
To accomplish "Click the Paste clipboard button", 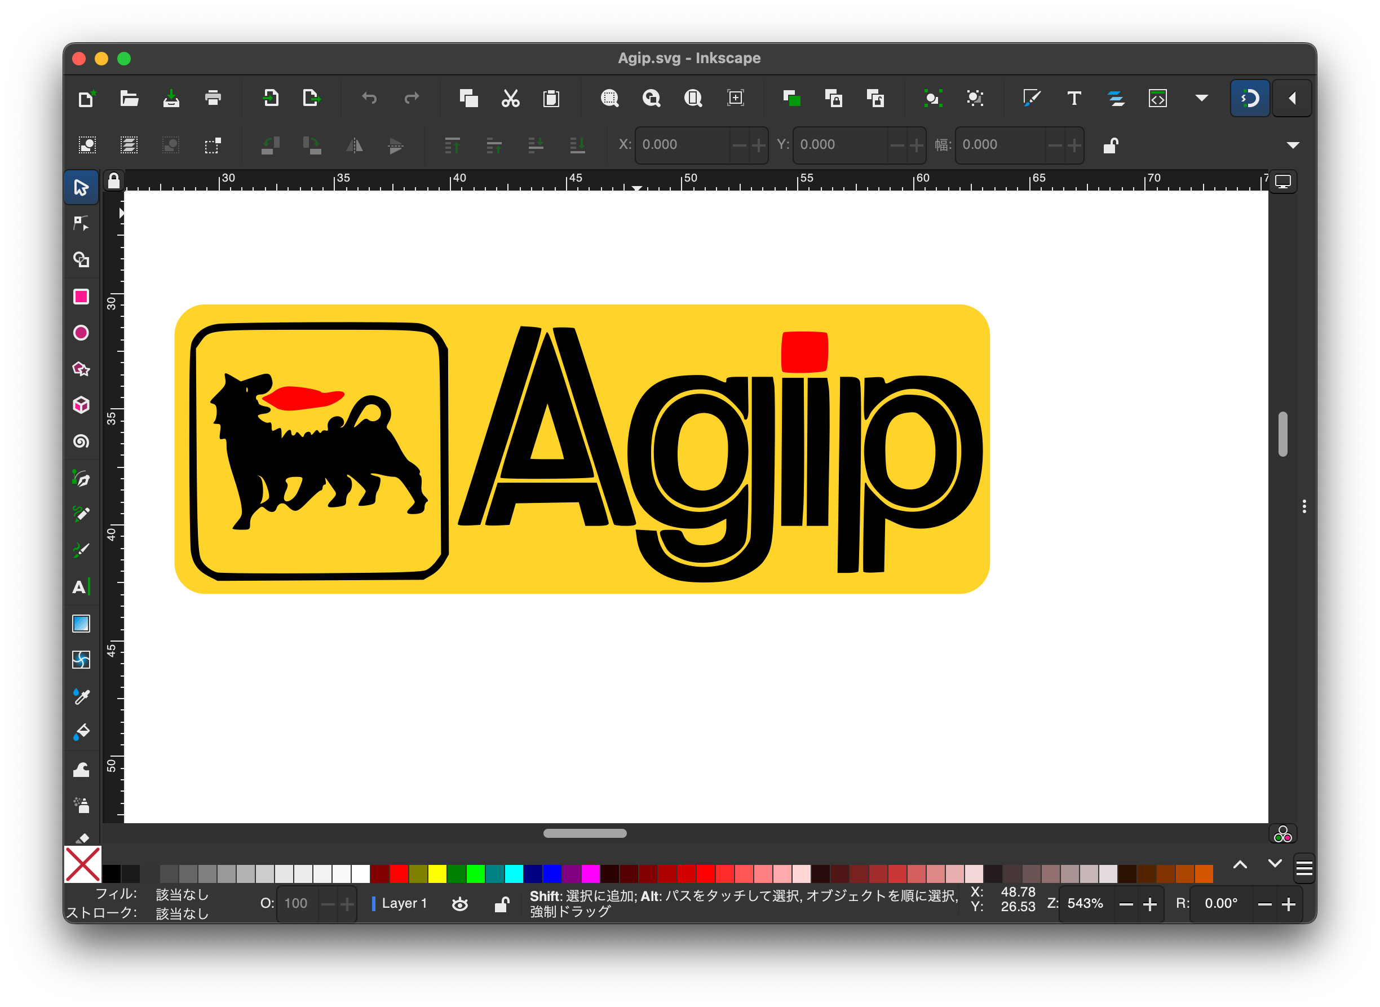I will (x=551, y=98).
